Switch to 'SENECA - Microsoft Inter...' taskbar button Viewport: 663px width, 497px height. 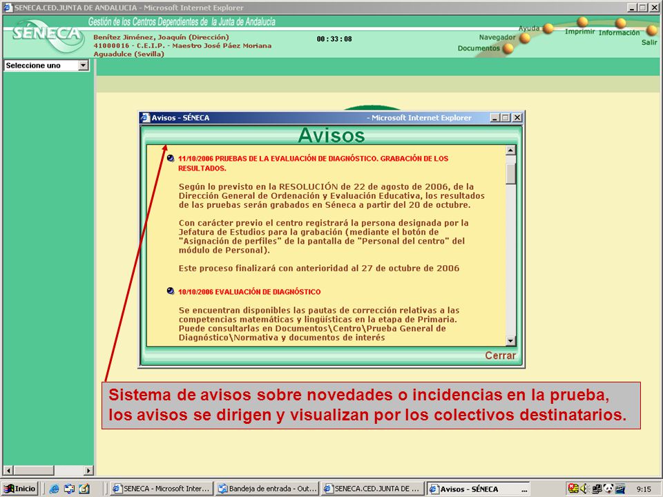click(161, 489)
